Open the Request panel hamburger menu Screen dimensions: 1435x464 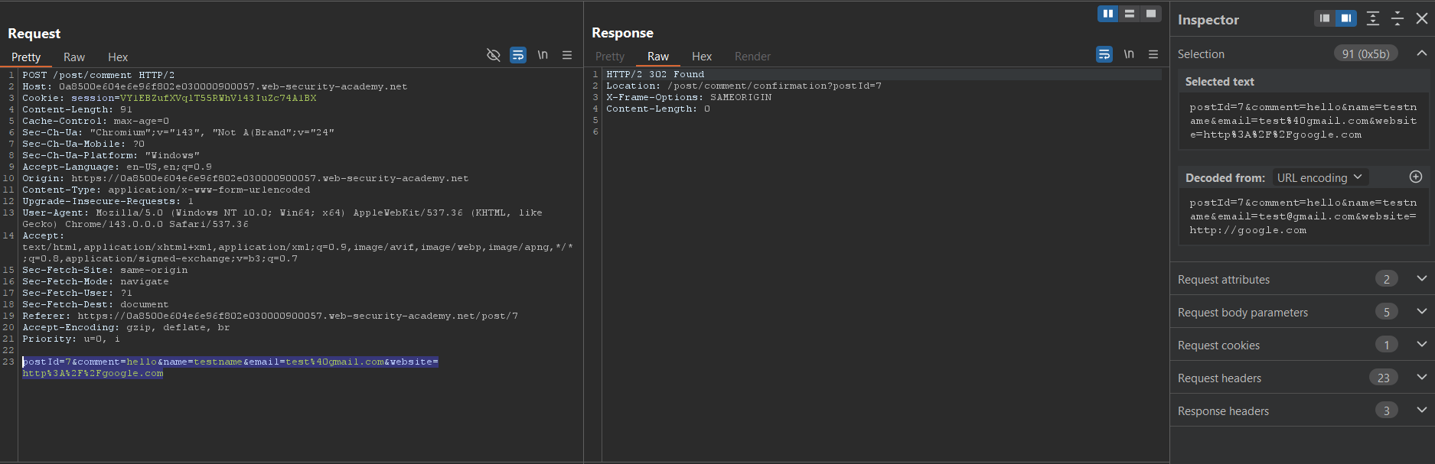coord(567,55)
